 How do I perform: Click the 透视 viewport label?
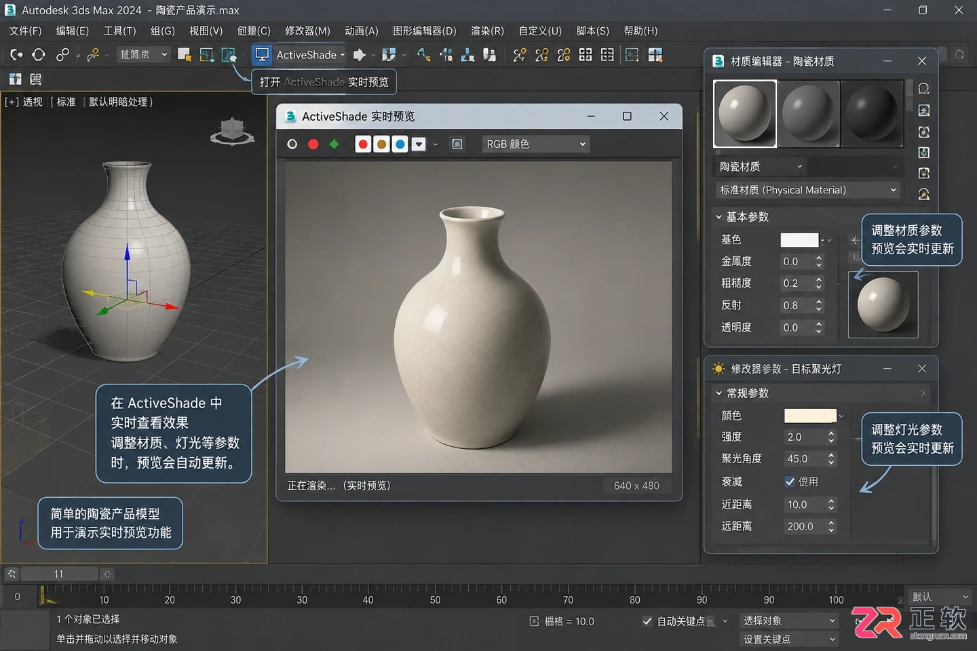click(x=33, y=102)
